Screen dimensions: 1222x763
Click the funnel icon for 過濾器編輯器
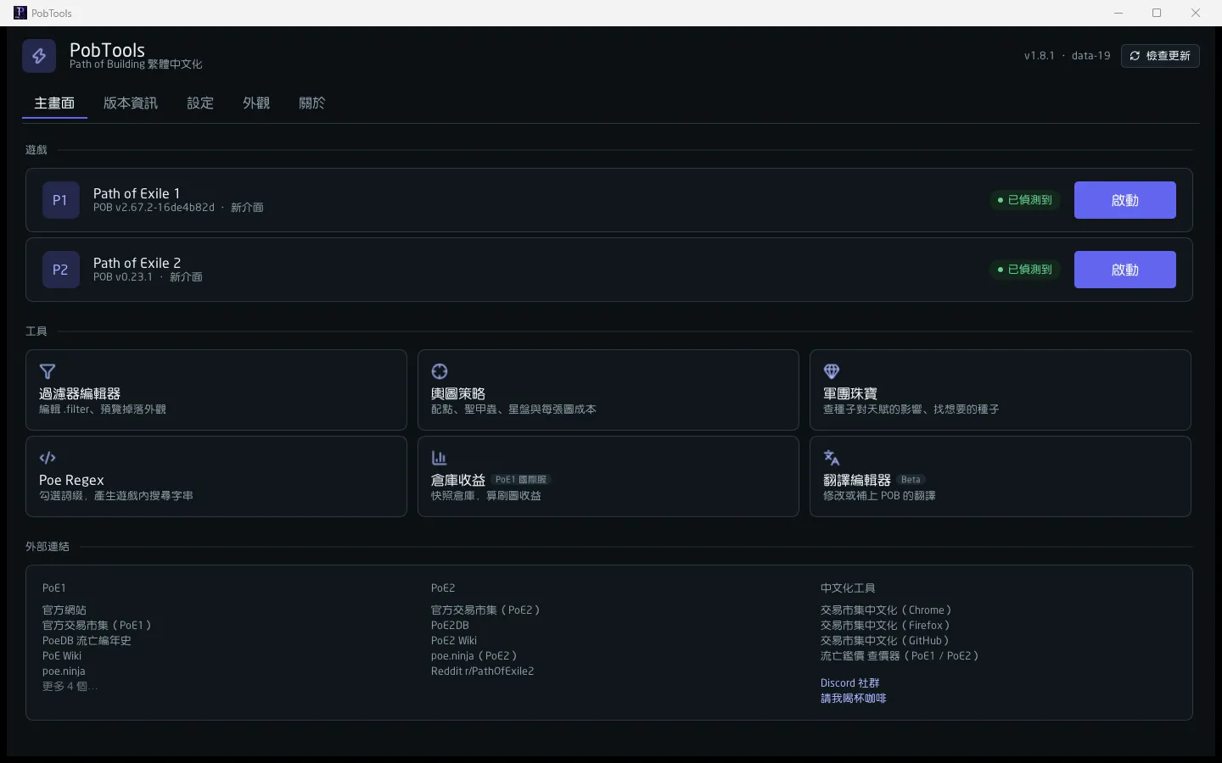(48, 371)
